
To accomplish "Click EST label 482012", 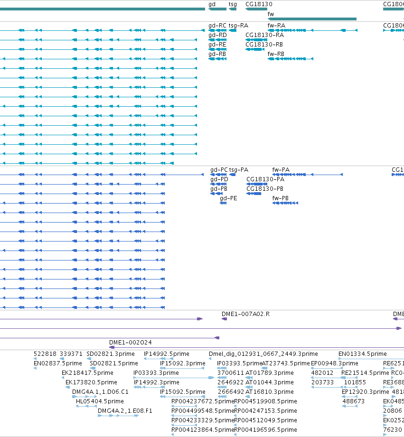I will 322,373.
